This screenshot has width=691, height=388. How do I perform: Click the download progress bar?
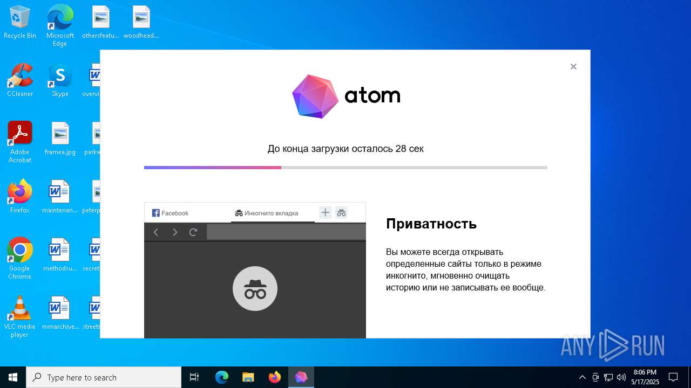click(x=345, y=168)
